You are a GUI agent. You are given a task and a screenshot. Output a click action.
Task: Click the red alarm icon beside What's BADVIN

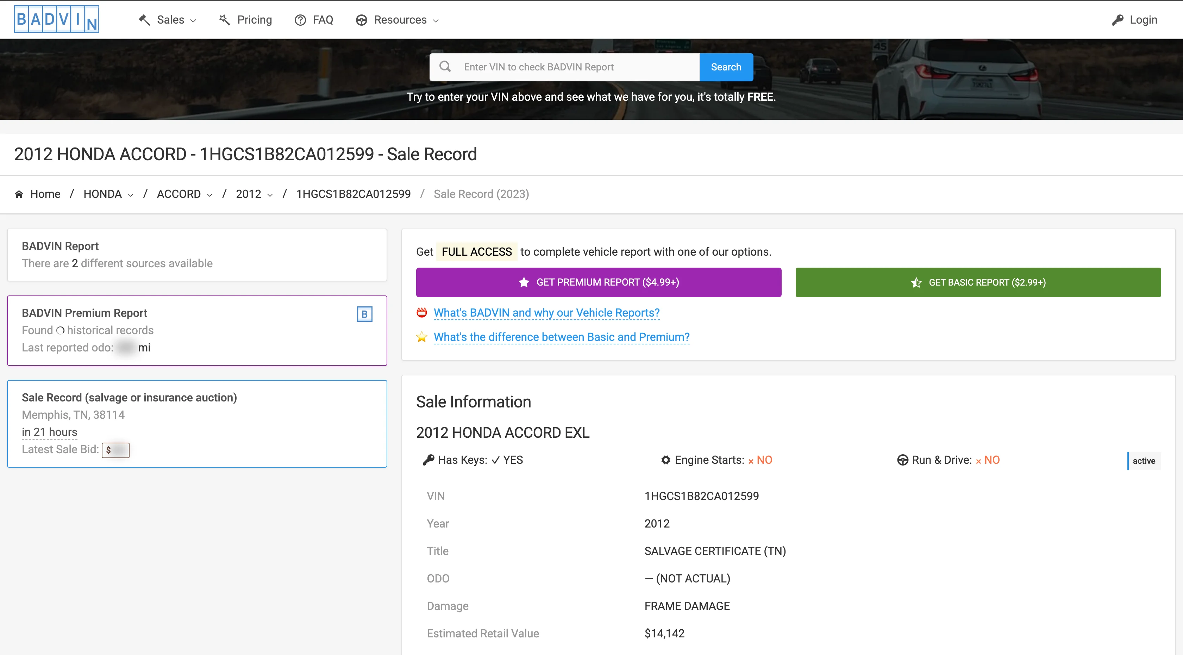tap(421, 313)
